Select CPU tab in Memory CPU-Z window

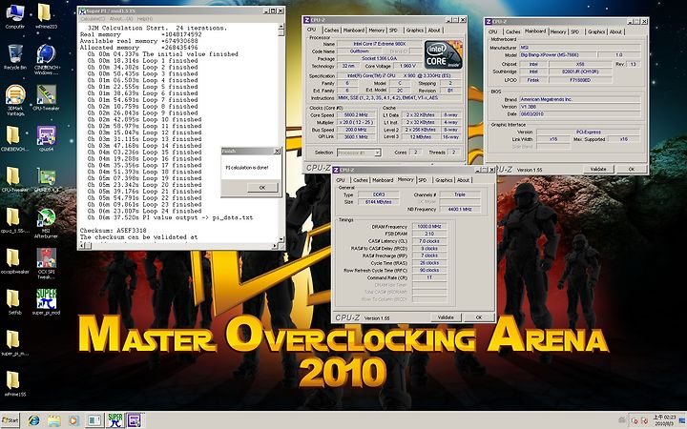[341, 180]
